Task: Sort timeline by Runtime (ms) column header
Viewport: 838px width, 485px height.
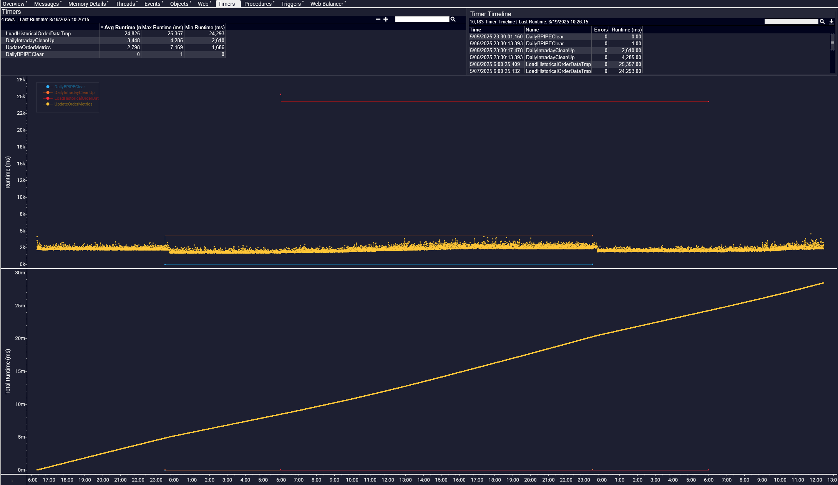Action: pyautogui.click(x=626, y=30)
